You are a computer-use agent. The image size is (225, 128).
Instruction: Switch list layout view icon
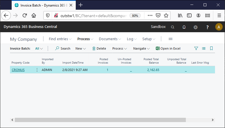point(204,48)
